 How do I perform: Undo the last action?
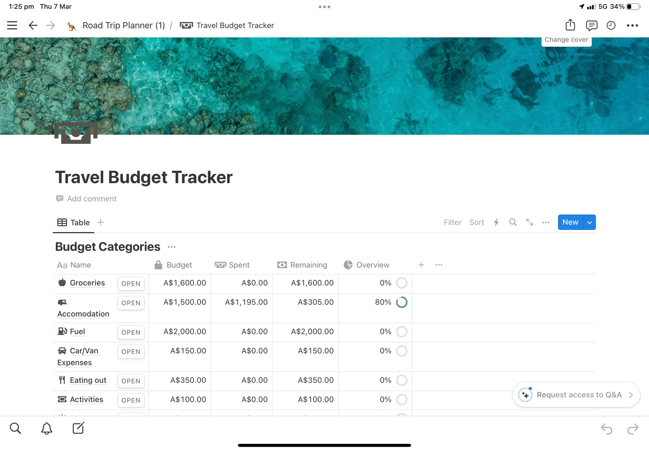(606, 429)
